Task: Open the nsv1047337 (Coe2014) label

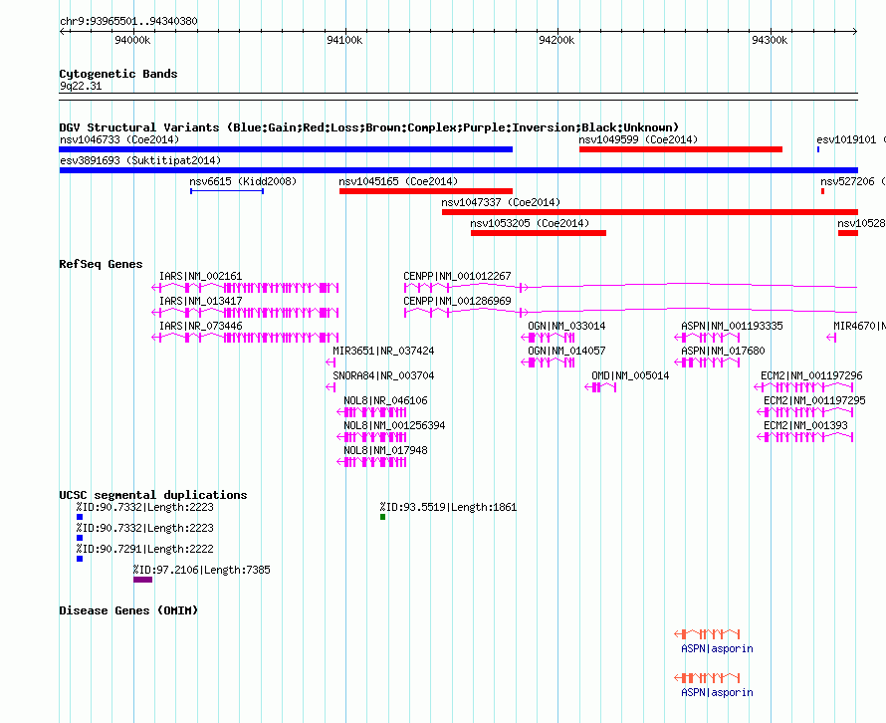Action: [x=501, y=202]
